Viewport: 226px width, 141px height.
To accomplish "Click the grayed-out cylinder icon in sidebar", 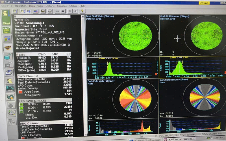I will point(8,64).
